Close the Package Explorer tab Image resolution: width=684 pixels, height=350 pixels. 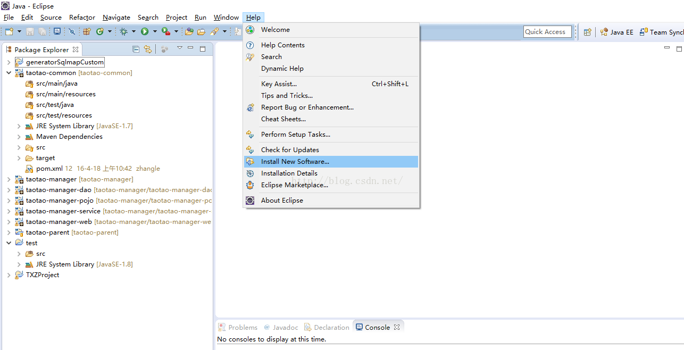tap(76, 49)
